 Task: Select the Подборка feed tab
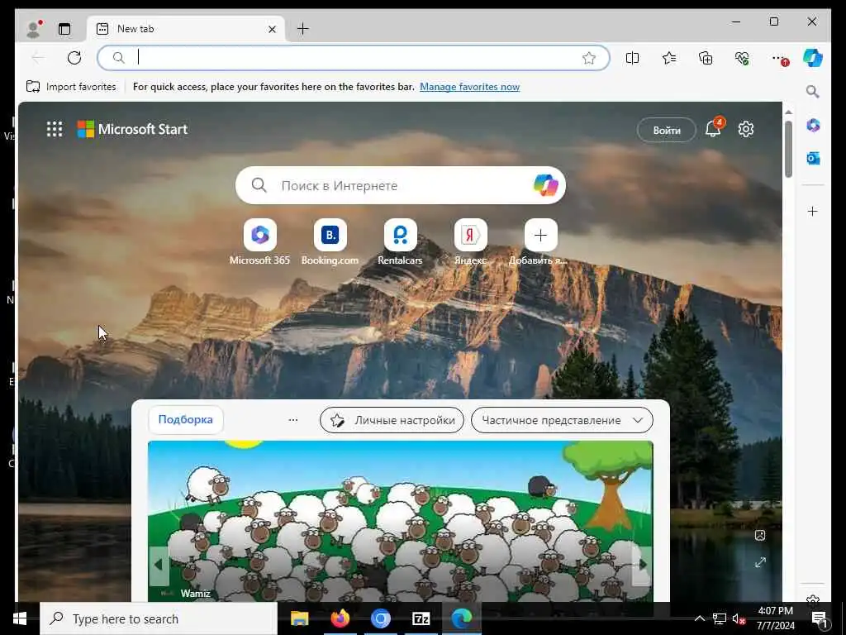pyautogui.click(x=186, y=419)
